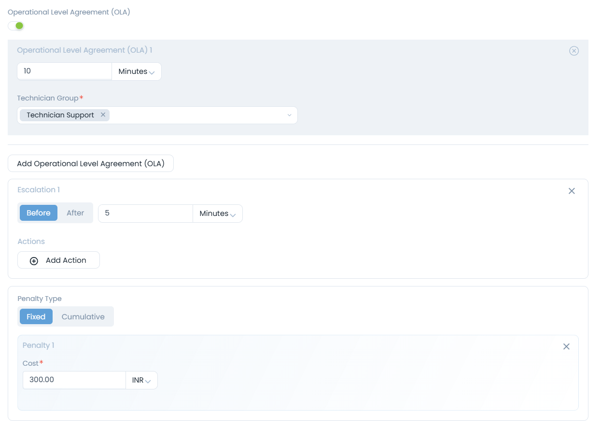Select Before escalation timing

(x=39, y=213)
